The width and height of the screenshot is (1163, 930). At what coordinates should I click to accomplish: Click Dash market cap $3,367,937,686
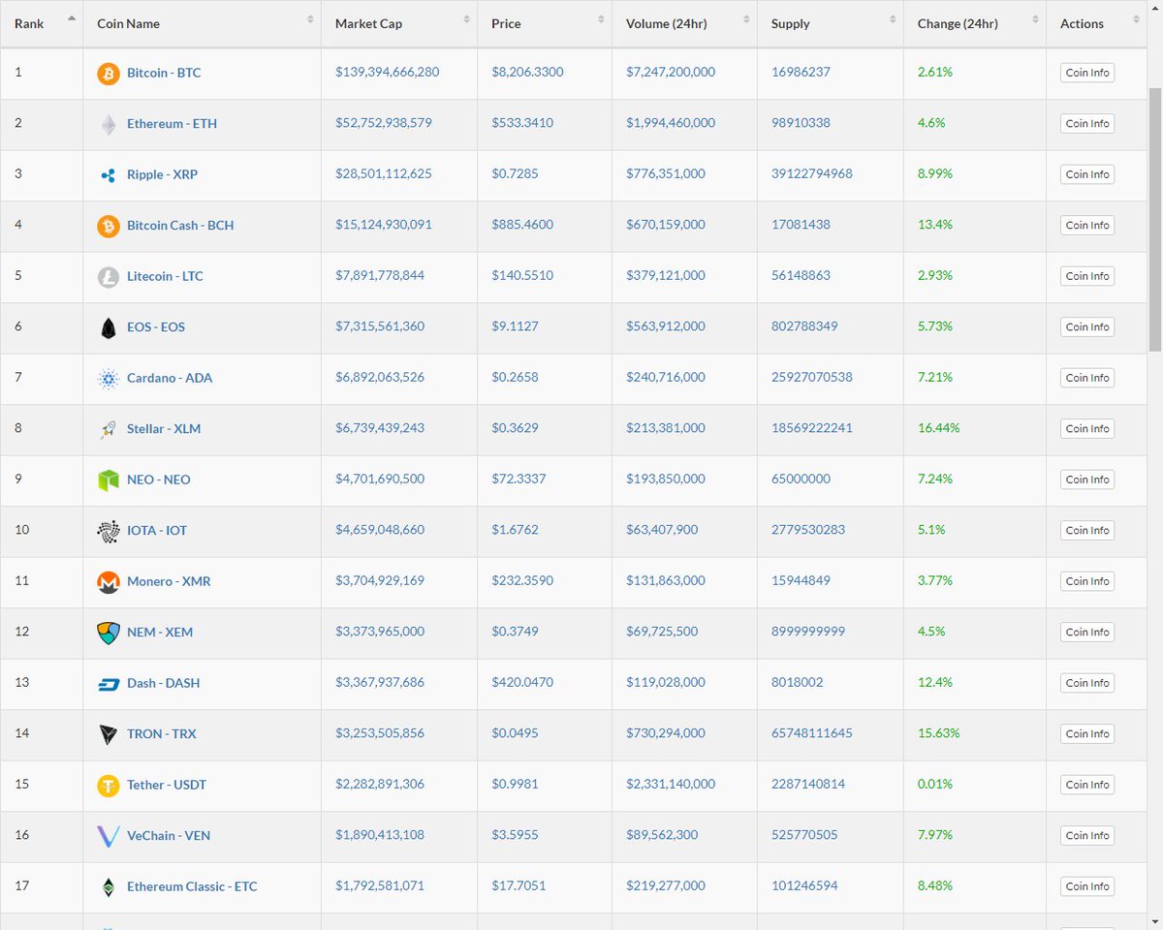pos(380,683)
